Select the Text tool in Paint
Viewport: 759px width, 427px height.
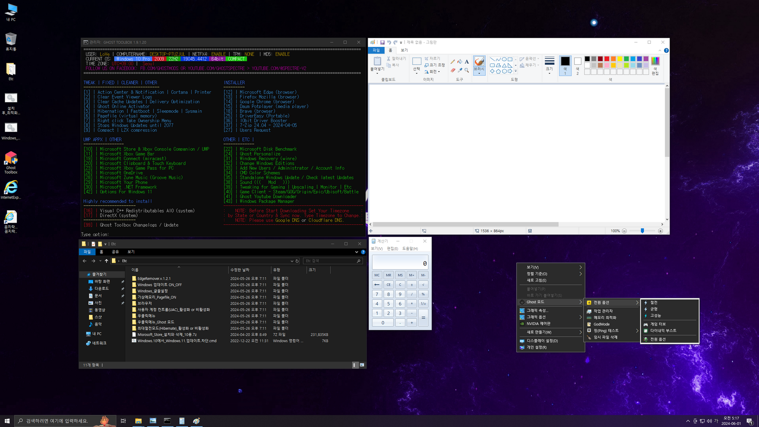click(467, 62)
